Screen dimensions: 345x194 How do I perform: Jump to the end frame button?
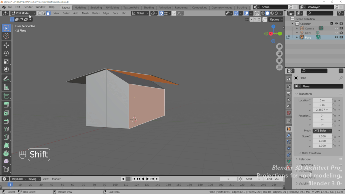pyautogui.click(x=157, y=179)
